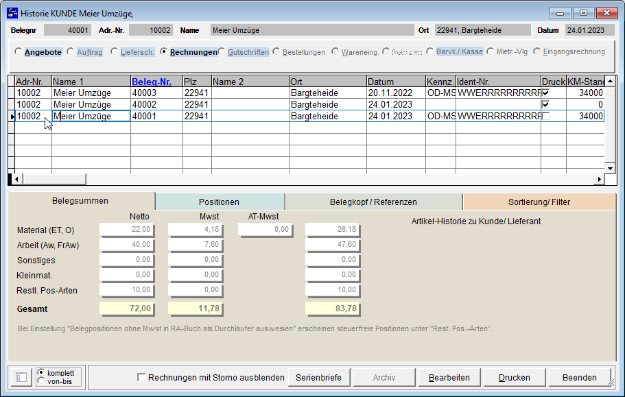The height and width of the screenshot is (397, 625).
Task: Click the AT-Mwst field 0,00
Action: point(266,230)
